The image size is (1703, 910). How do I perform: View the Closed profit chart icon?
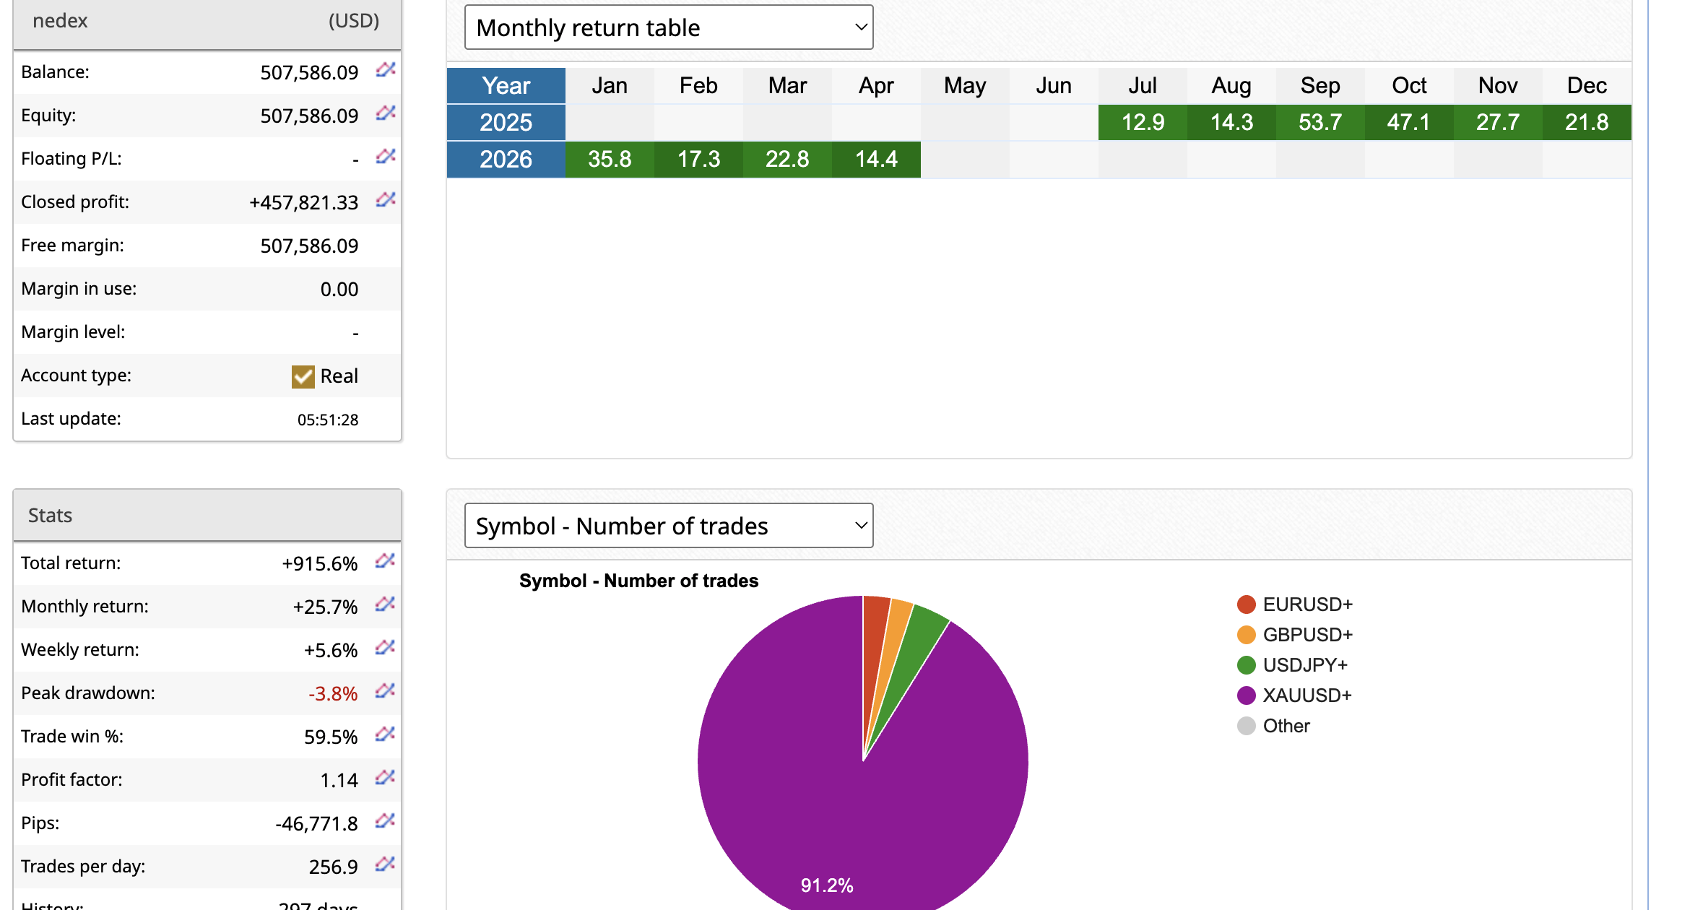coord(386,201)
